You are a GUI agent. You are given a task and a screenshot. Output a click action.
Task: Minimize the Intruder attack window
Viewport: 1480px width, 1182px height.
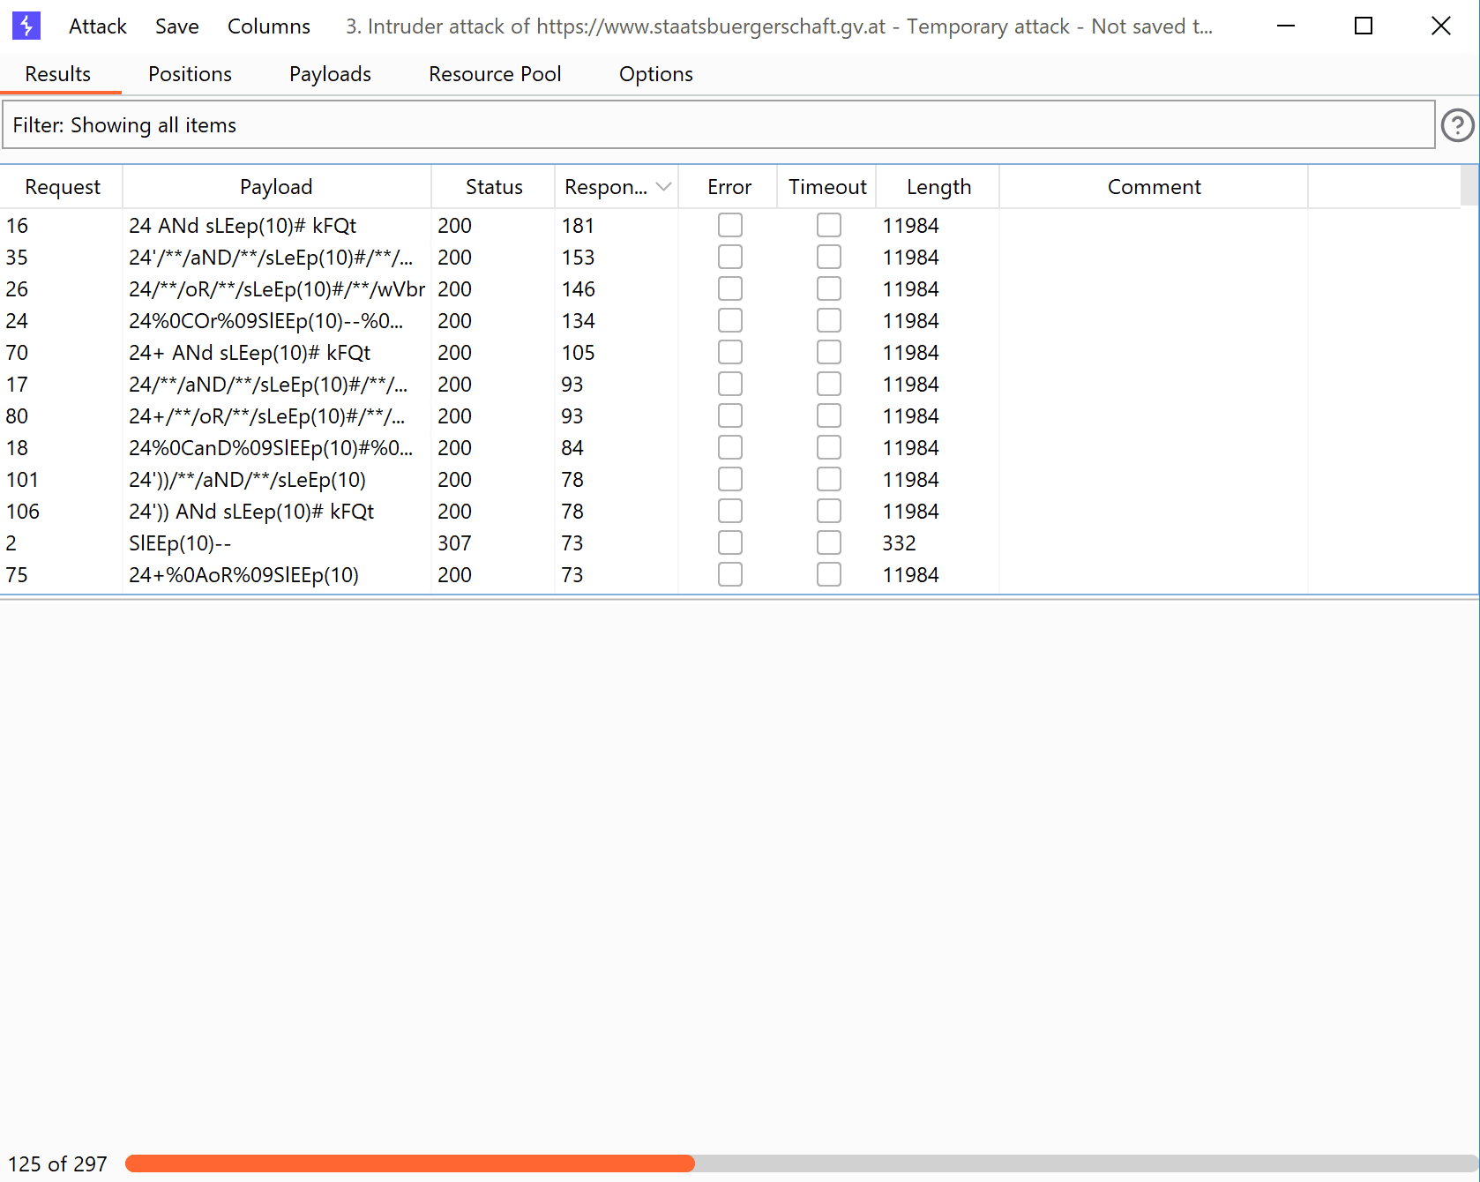click(x=1286, y=26)
